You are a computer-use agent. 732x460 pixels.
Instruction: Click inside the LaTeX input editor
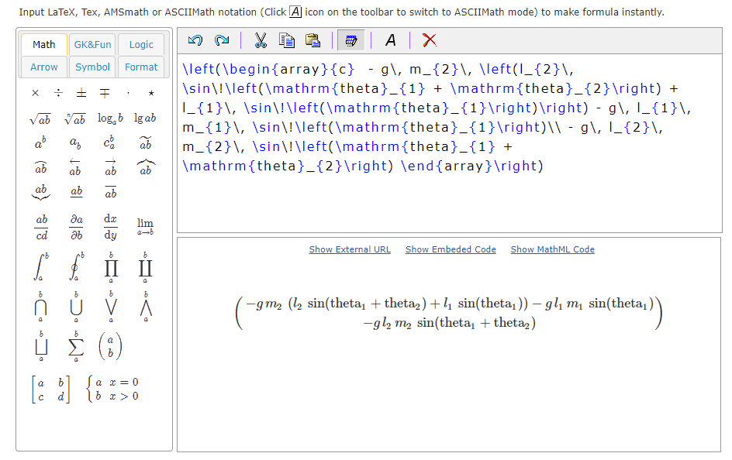[x=450, y=143]
